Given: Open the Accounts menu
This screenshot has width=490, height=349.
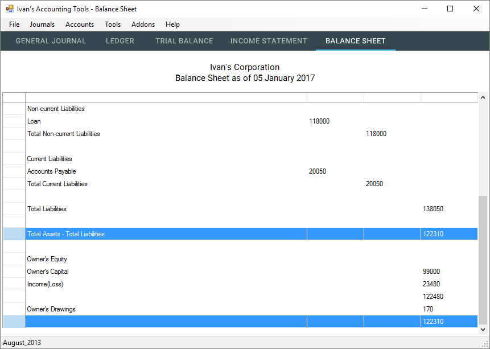Looking at the screenshot, I should [x=80, y=24].
